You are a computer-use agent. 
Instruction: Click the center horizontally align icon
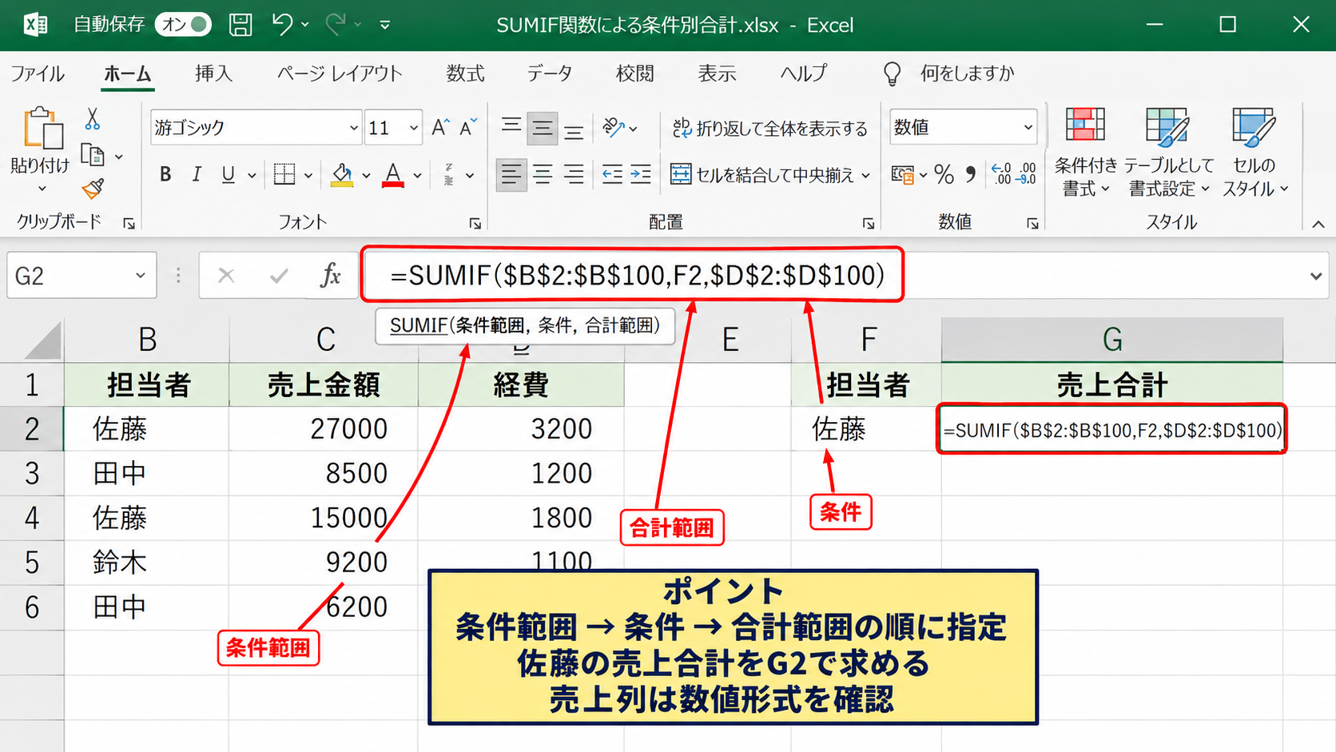point(543,174)
